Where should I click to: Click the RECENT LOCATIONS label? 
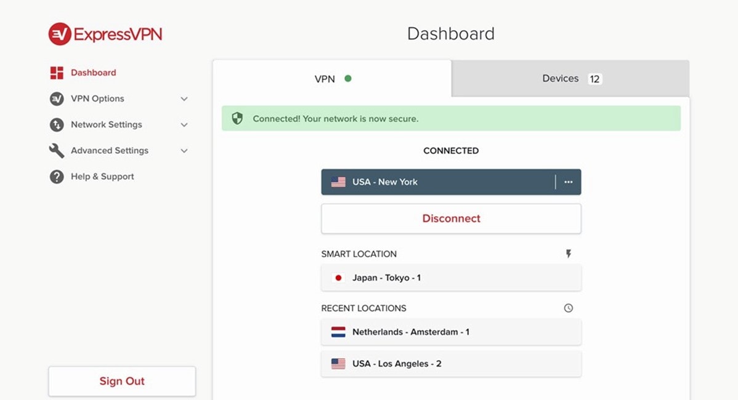coord(363,308)
